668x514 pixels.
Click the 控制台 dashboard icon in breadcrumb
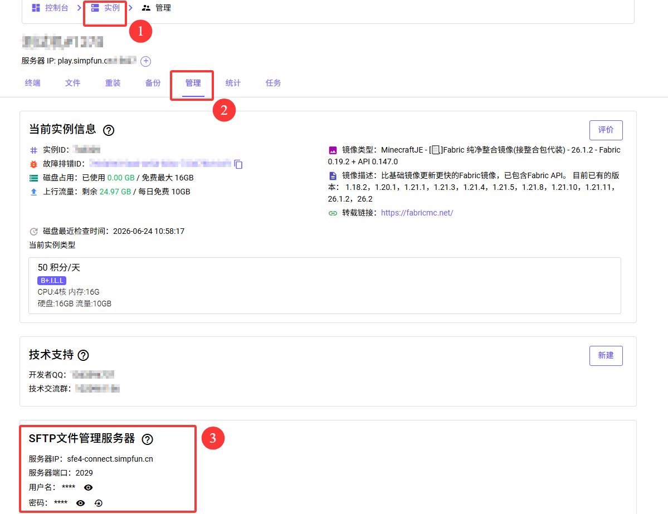tap(36, 8)
